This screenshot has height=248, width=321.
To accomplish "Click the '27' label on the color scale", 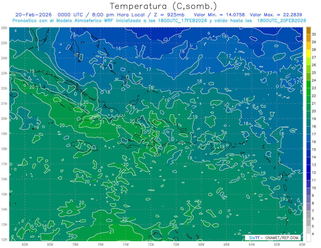I will click(x=314, y=58).
